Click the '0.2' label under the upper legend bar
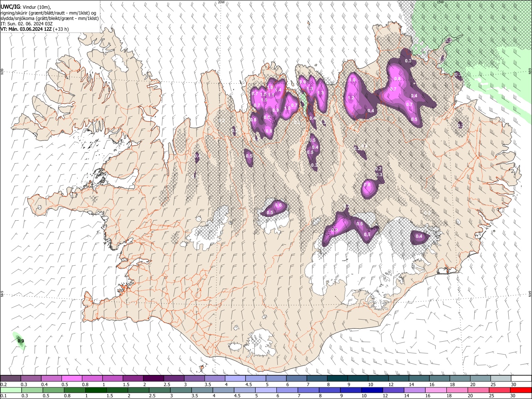 [4, 384]
